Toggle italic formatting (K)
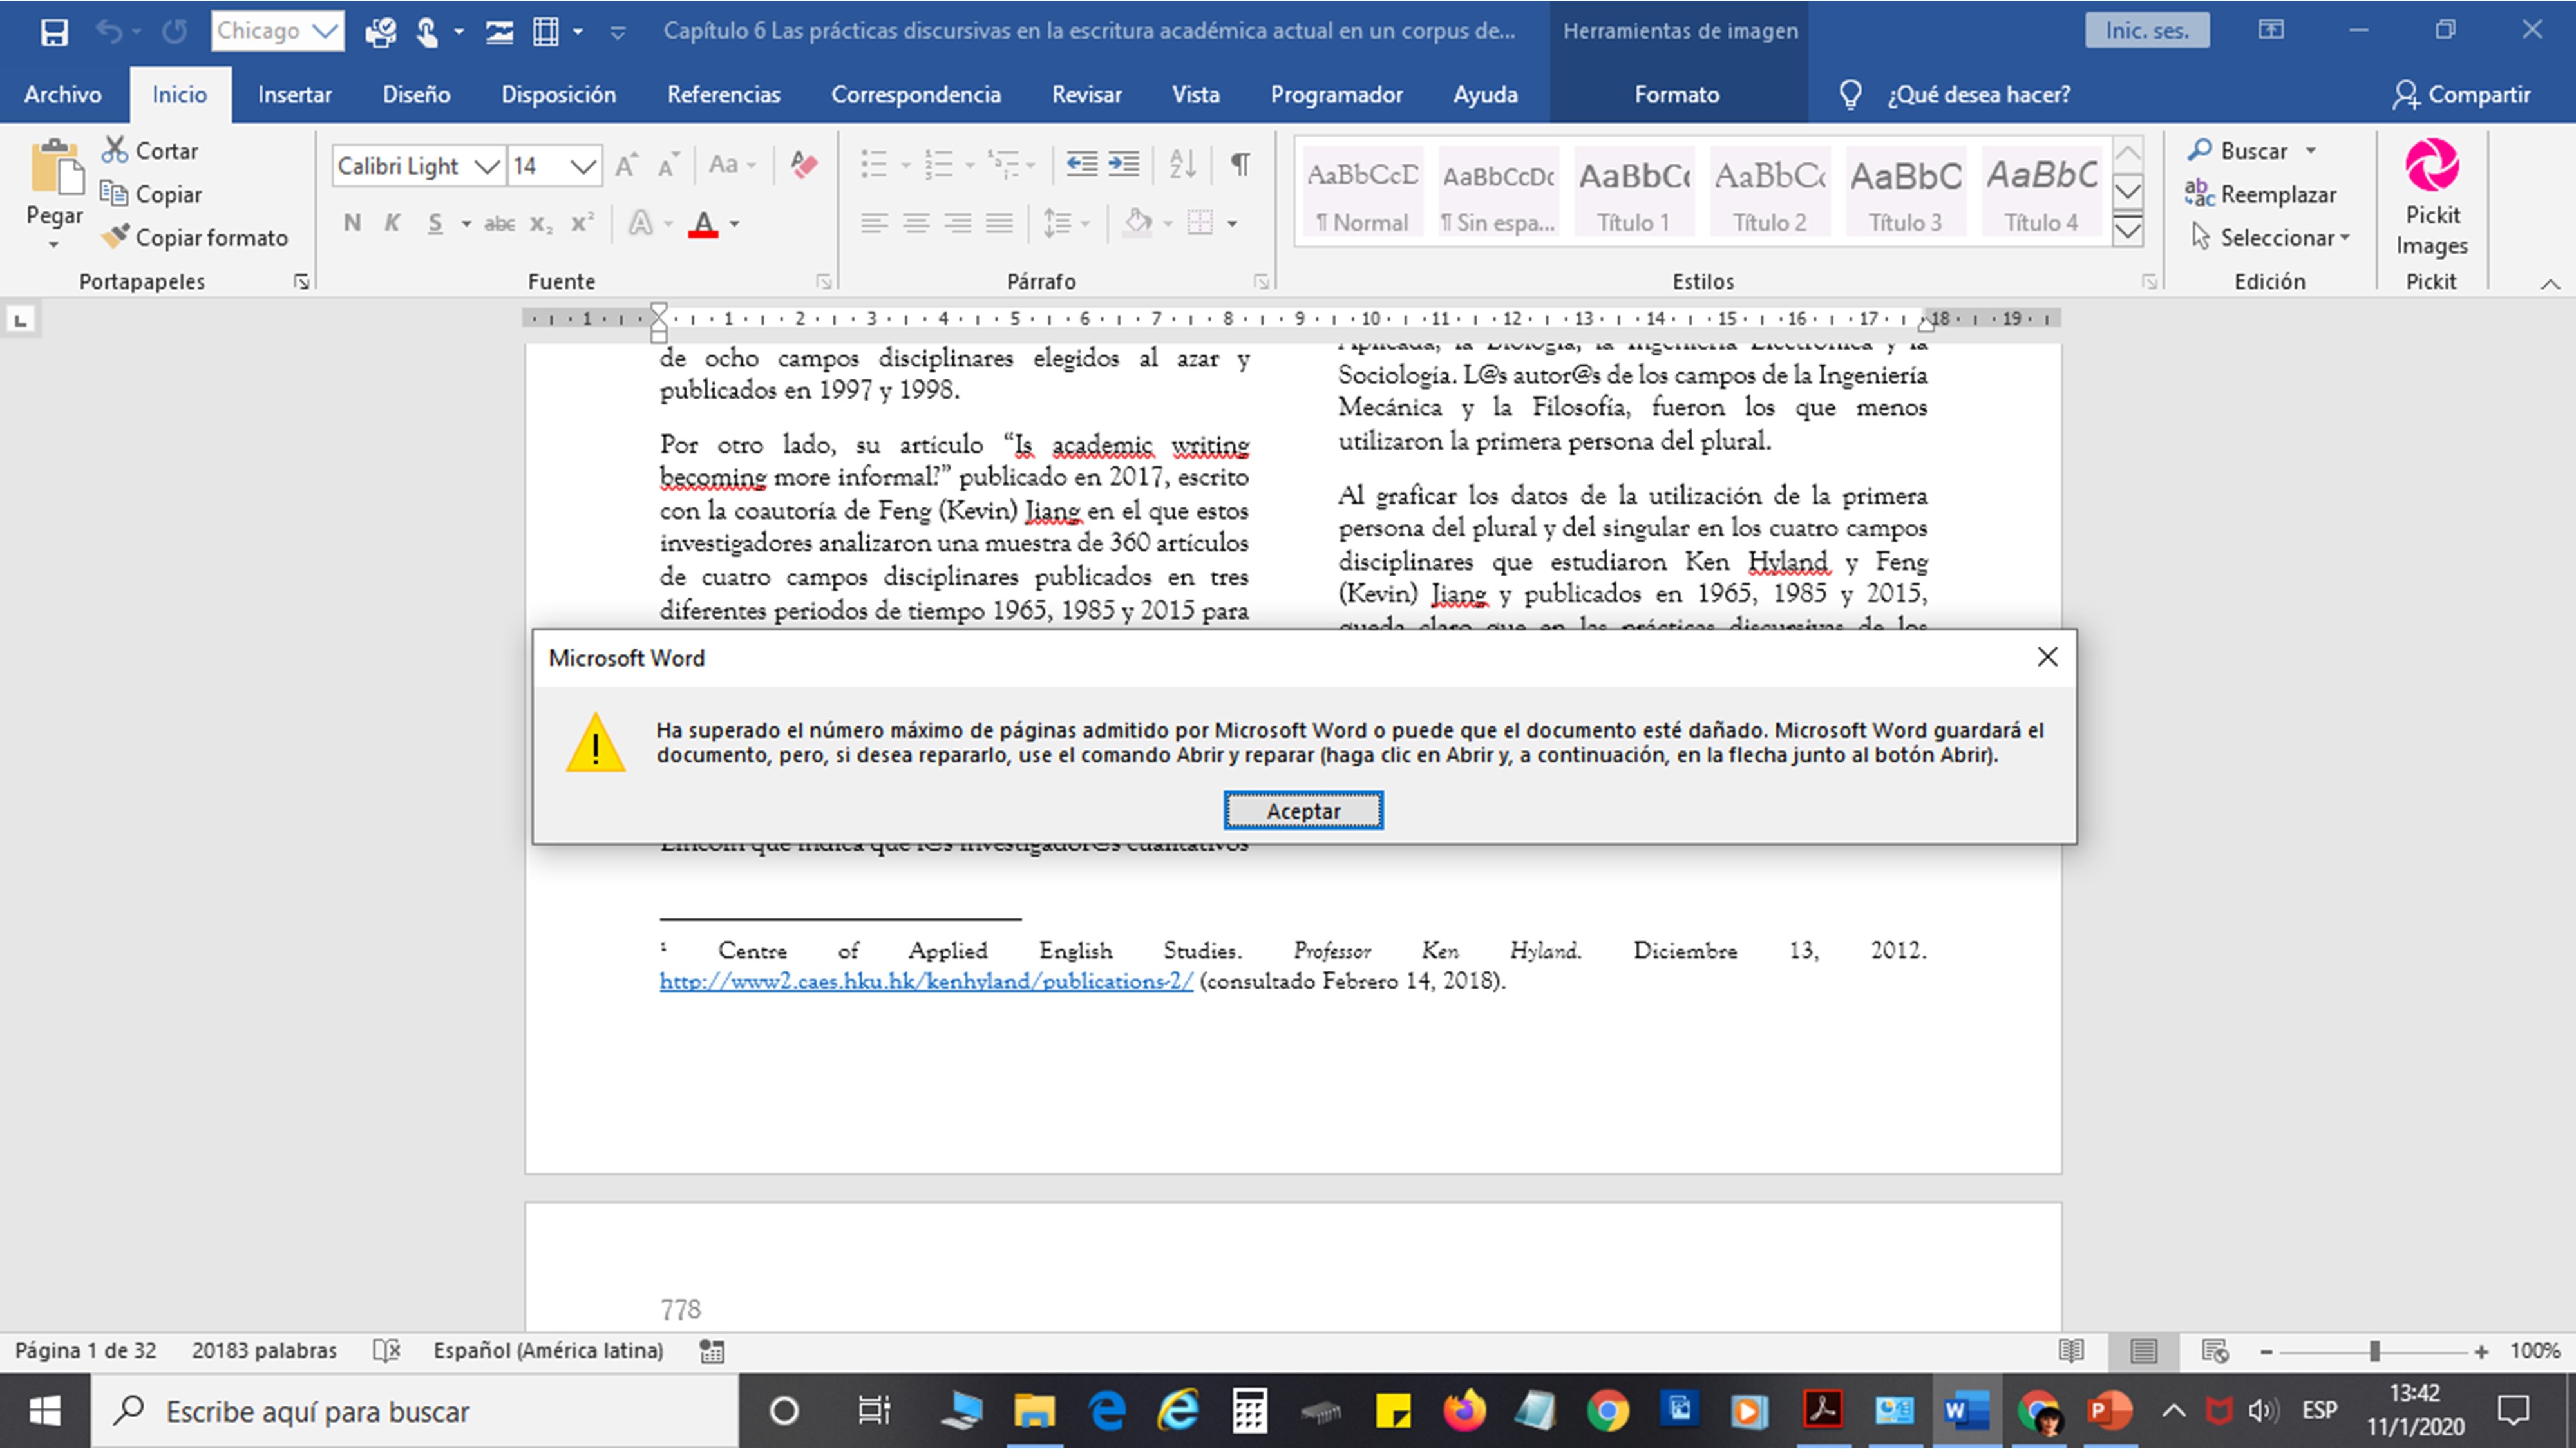The width and height of the screenshot is (2576, 1449). pos(392,223)
